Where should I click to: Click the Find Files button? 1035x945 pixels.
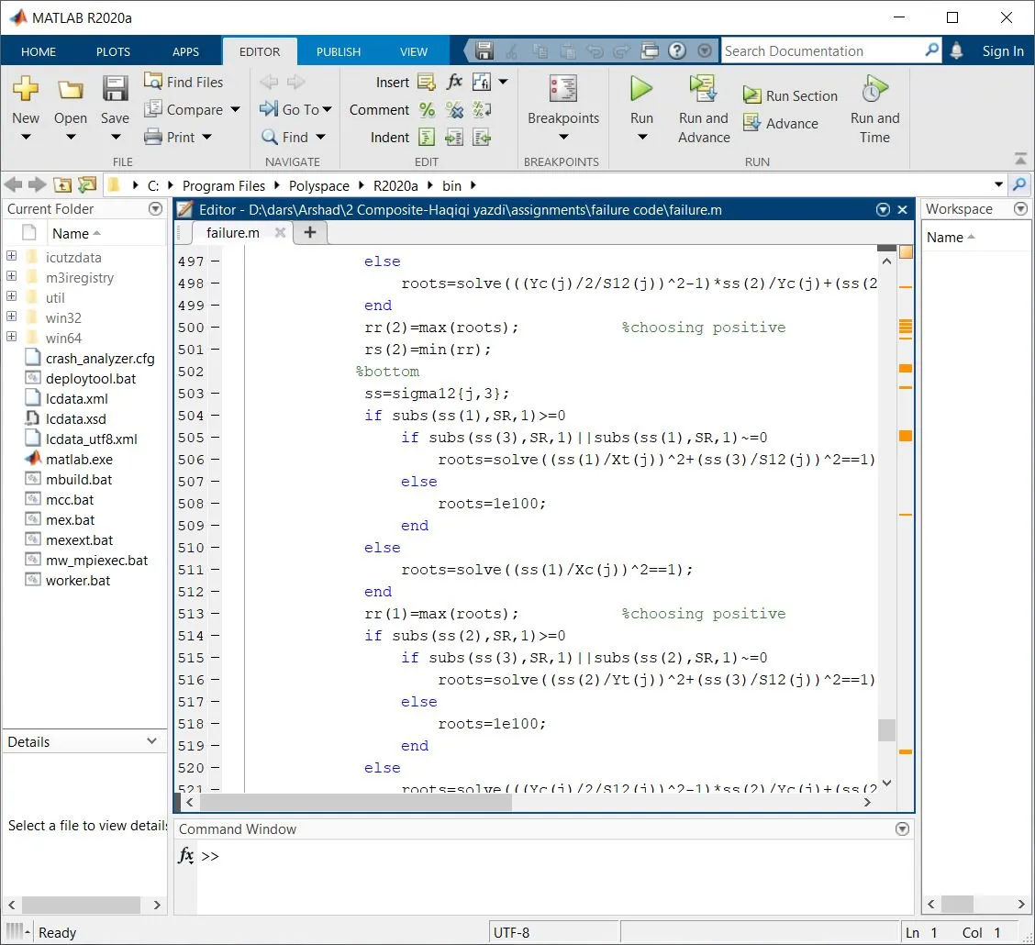click(184, 82)
